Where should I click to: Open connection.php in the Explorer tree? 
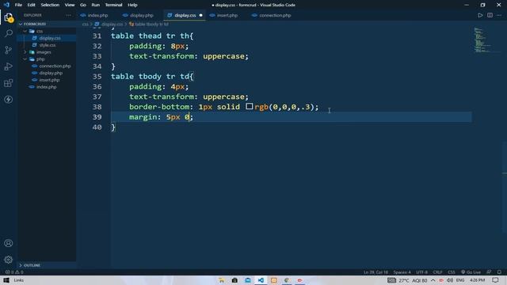(x=55, y=66)
